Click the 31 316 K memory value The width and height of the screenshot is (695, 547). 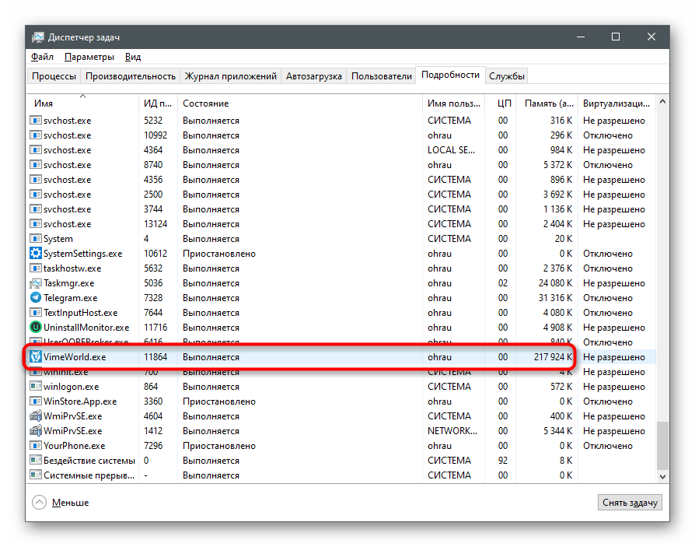click(x=555, y=298)
